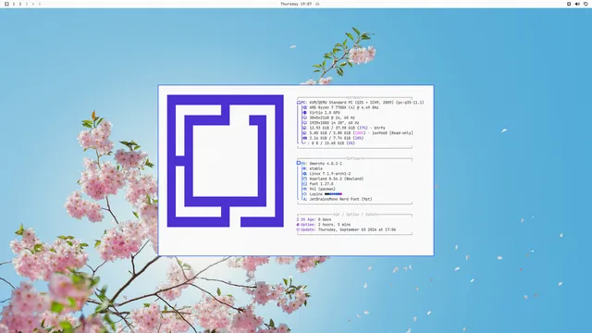The image size is (592, 333).
Task: Click the display icon beside 3840x2160
Action: click(x=305, y=117)
